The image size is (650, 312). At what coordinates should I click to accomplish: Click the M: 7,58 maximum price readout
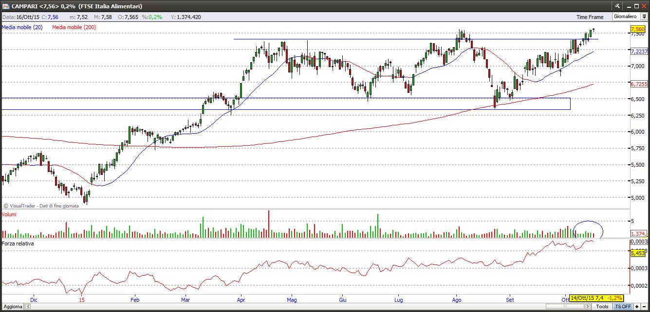[103, 17]
